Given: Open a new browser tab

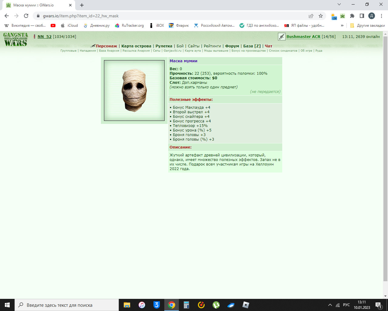Looking at the screenshot, I should (x=82, y=5).
